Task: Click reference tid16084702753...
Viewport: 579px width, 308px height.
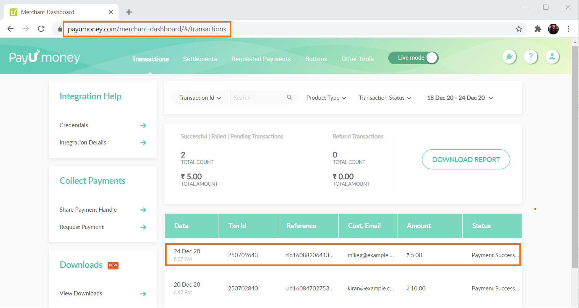Action: click(310, 289)
